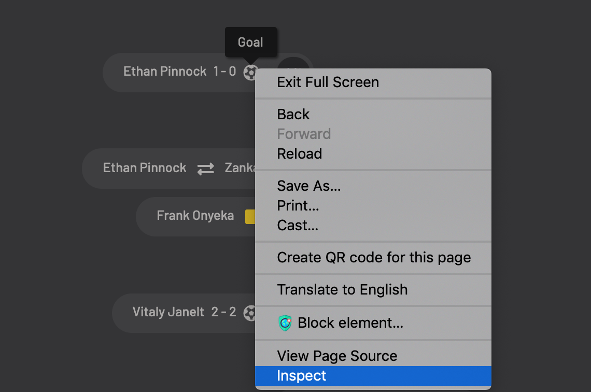This screenshot has width=591, height=392.
Task: Choose Print... from the context menu
Action: [x=298, y=206]
